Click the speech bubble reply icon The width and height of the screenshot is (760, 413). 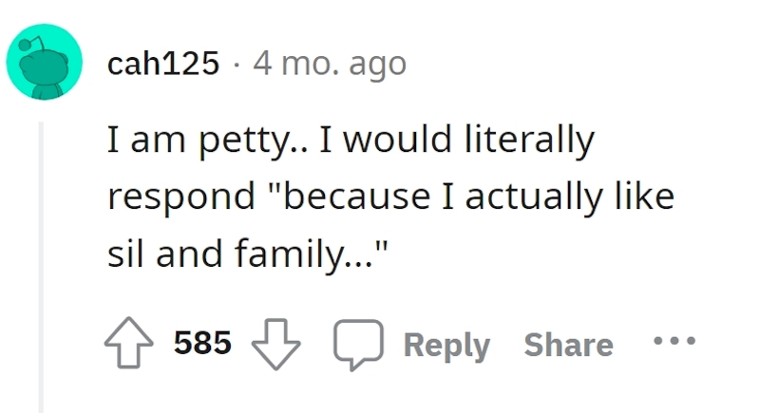[x=358, y=345]
